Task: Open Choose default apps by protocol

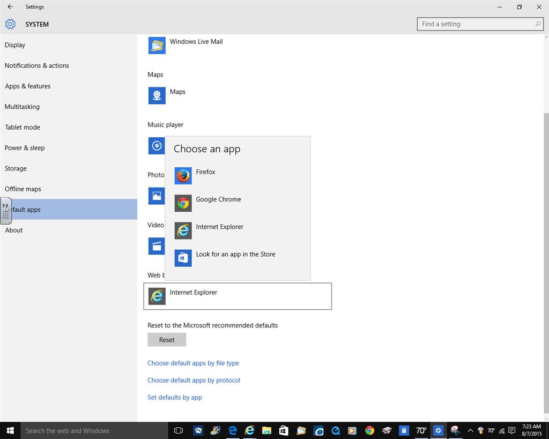Action: [x=194, y=380]
